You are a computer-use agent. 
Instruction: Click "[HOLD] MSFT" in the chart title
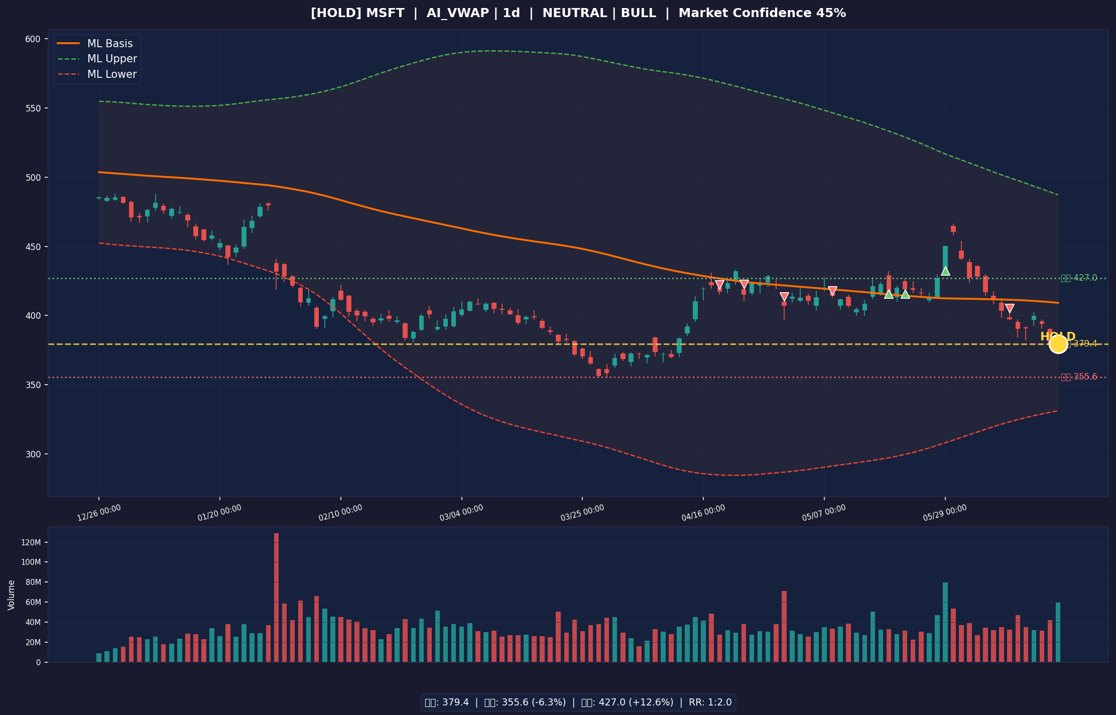[x=357, y=14]
